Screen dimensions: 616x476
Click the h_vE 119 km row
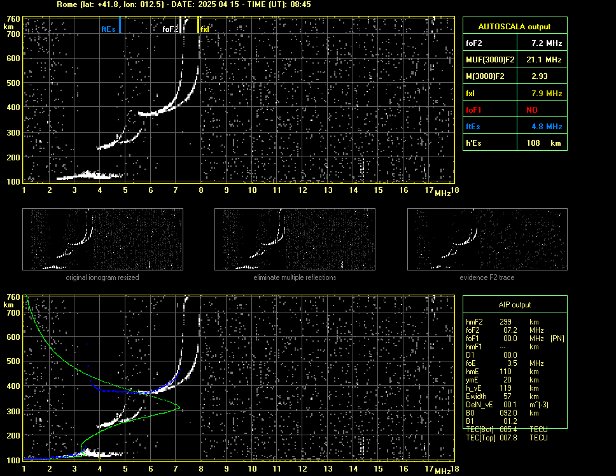(502, 388)
